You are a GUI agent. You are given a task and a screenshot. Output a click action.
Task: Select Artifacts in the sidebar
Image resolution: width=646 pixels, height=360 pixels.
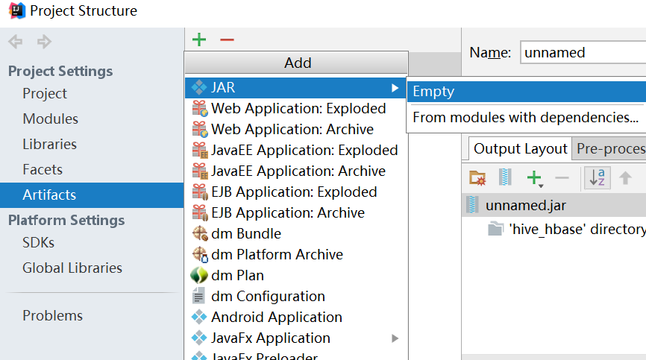click(92, 195)
